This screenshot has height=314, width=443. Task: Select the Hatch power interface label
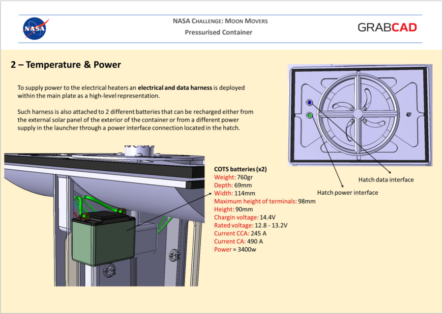[x=347, y=192]
